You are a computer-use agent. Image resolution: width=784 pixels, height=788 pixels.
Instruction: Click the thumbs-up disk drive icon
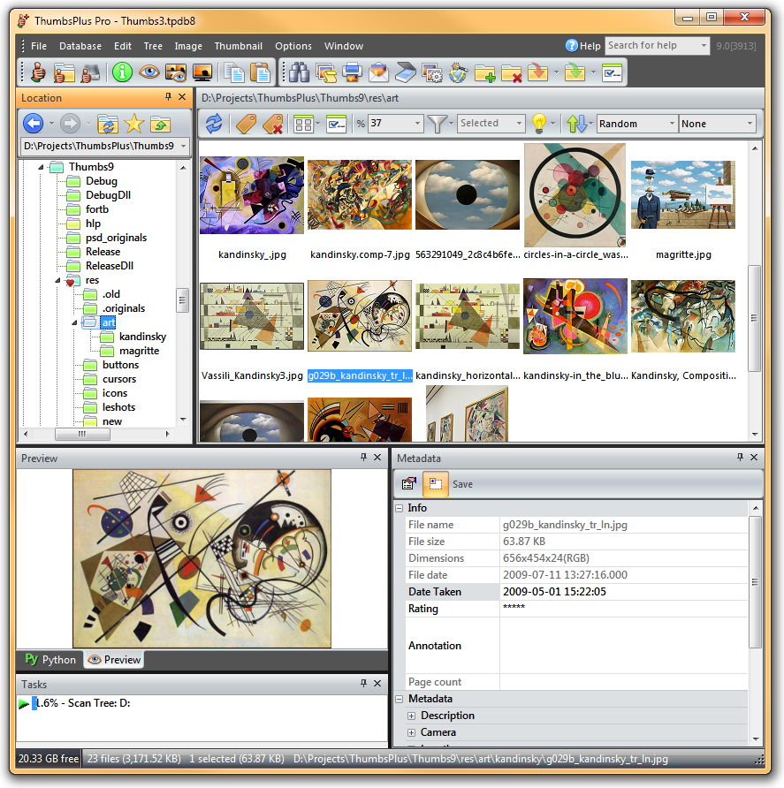pos(91,72)
